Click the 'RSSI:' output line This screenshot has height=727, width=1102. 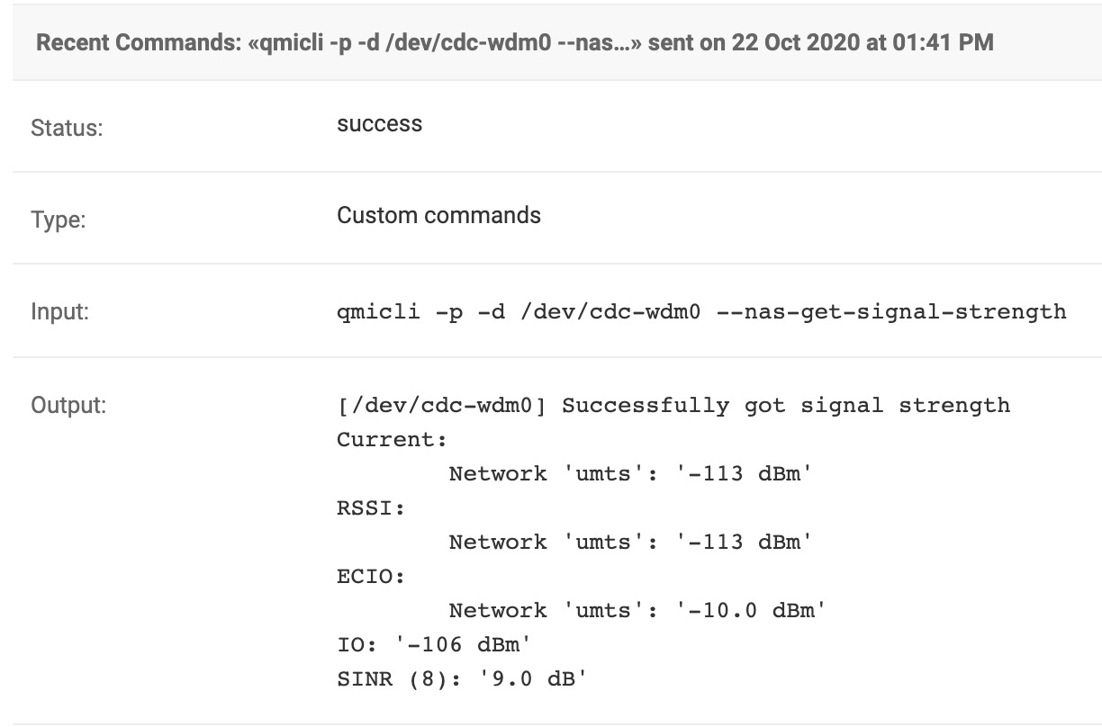click(371, 508)
